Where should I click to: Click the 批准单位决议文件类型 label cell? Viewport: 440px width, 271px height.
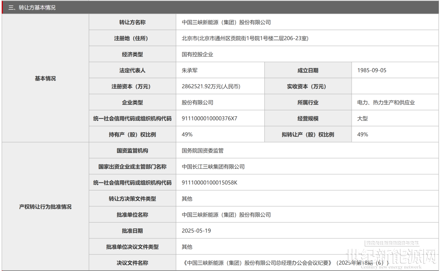click(132, 247)
